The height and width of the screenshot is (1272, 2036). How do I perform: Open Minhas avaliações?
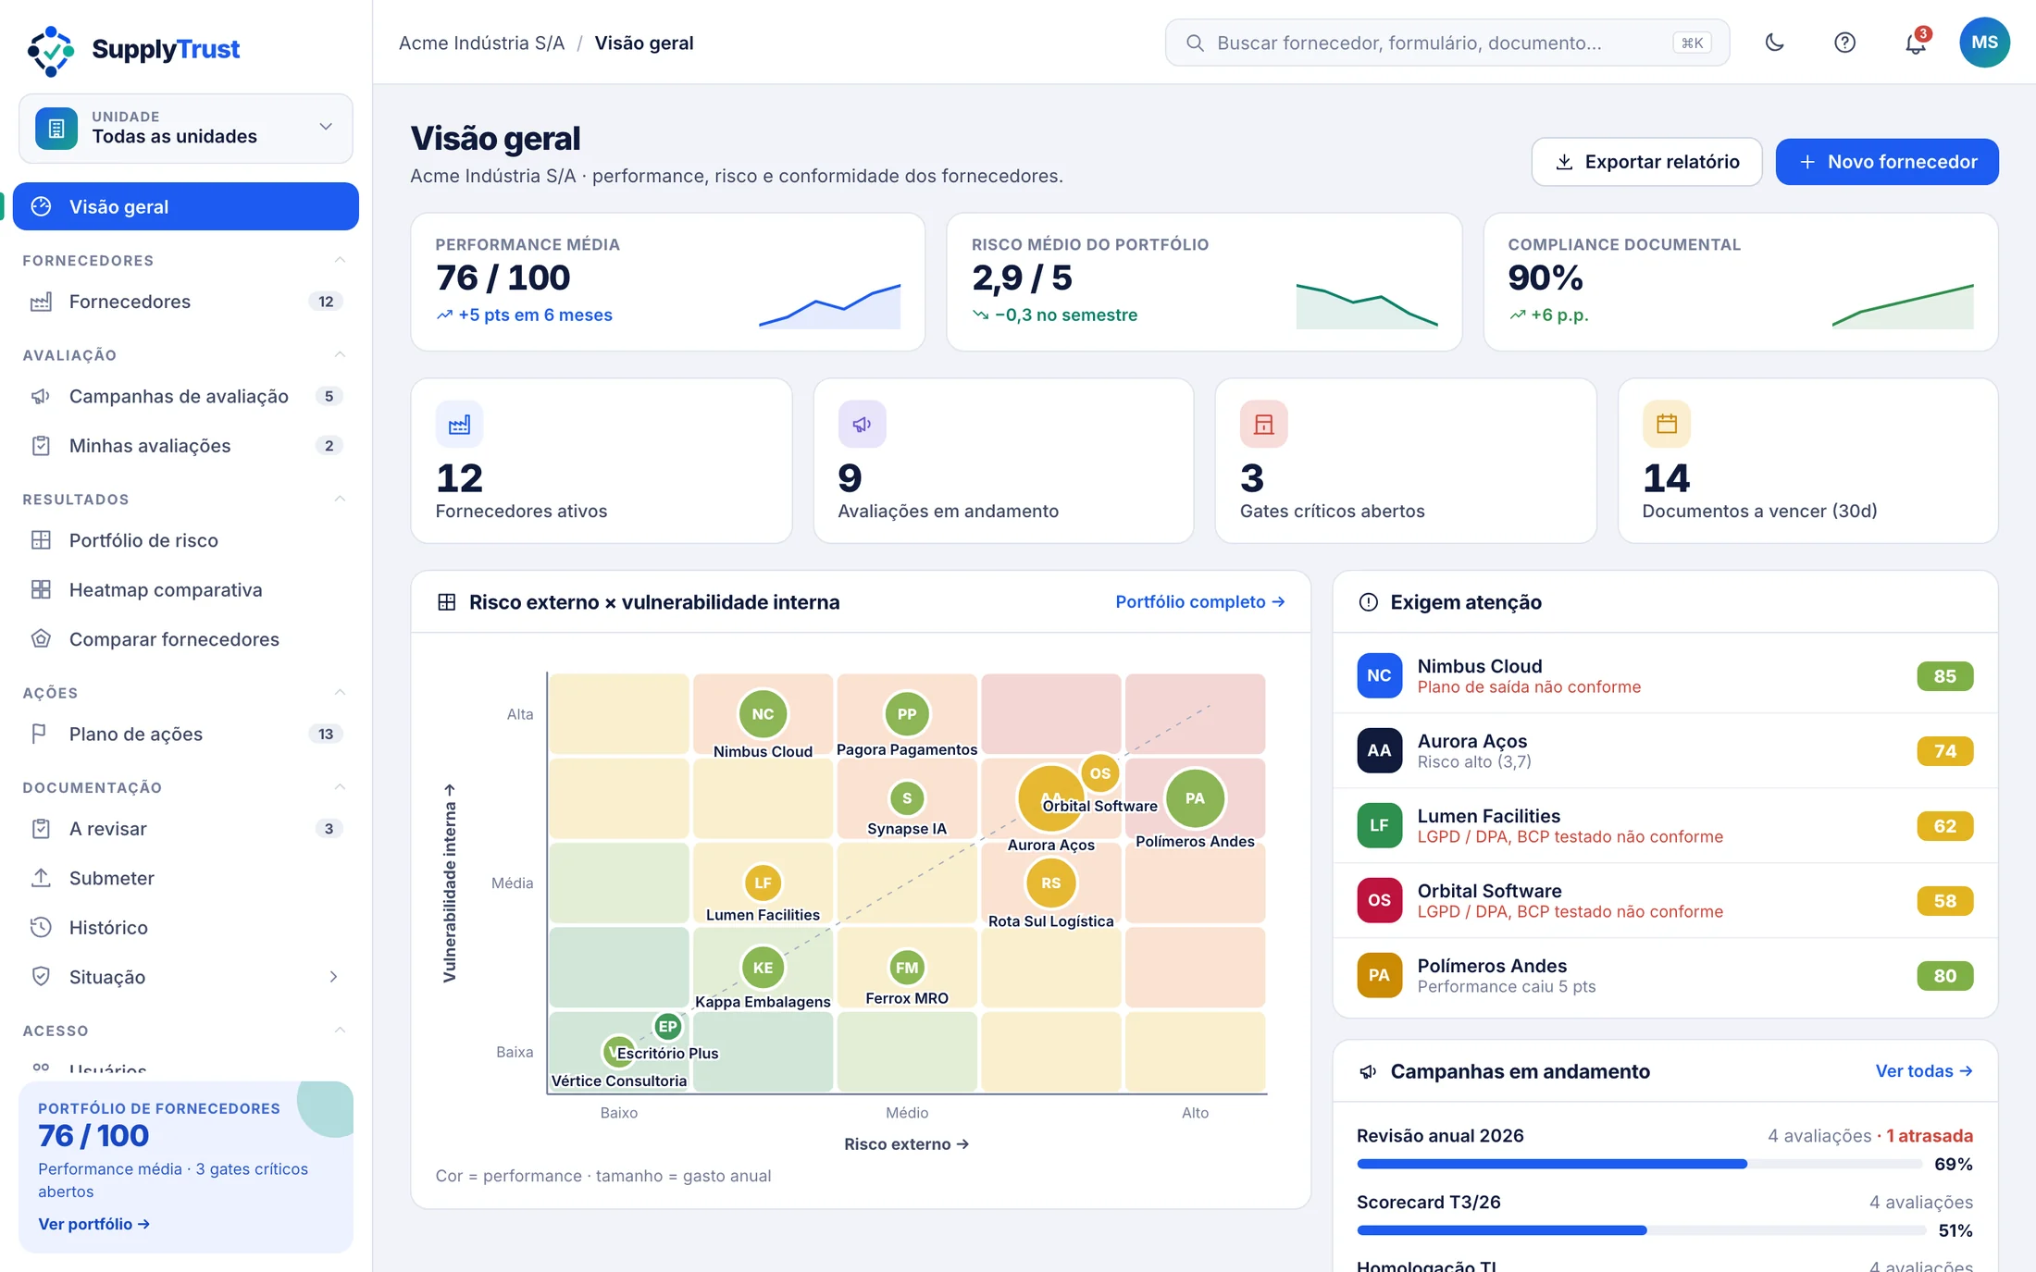185,446
